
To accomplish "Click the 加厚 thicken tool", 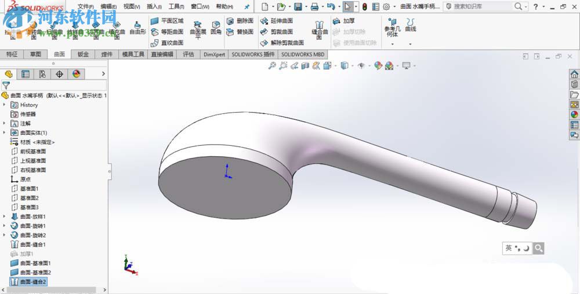I will 343,21.
